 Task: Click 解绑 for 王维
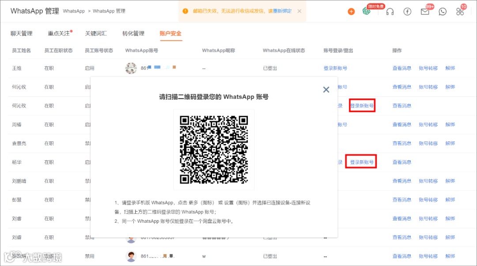pyautogui.click(x=450, y=68)
